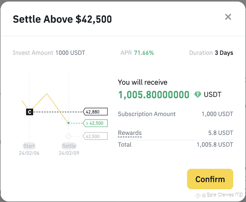
Task: Click the Settle date marker
Action: pos(69,146)
